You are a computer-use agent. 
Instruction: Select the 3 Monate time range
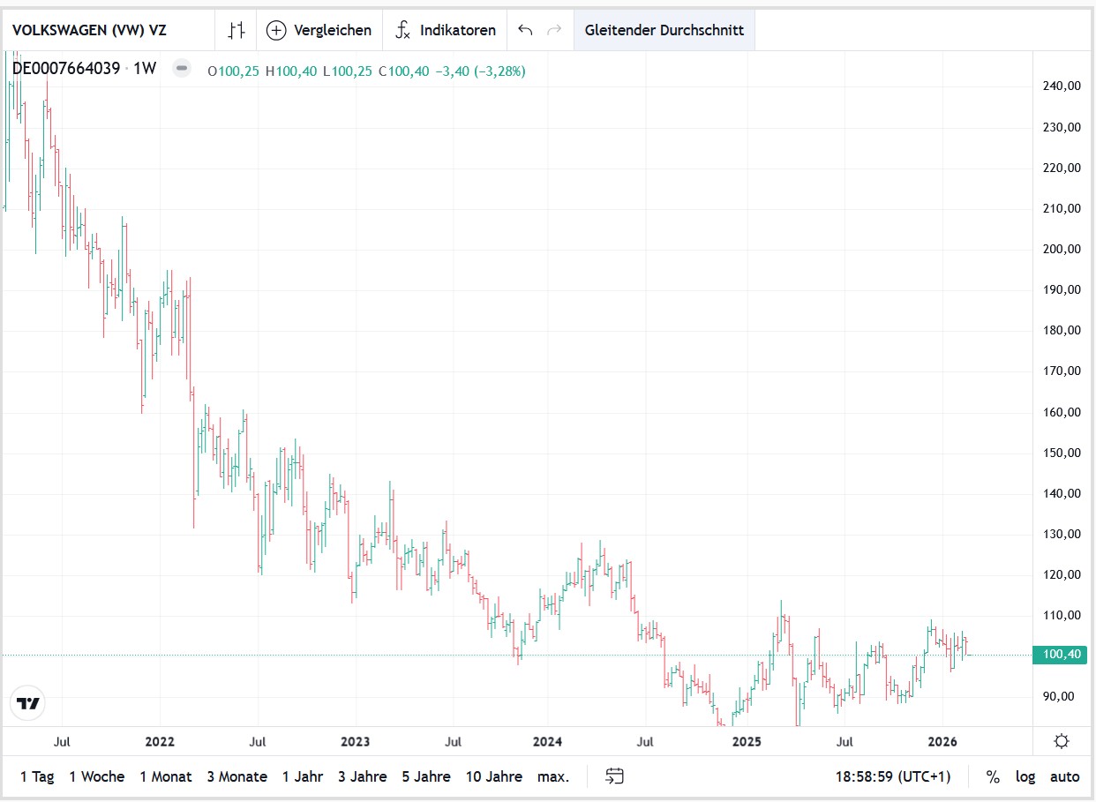[237, 776]
